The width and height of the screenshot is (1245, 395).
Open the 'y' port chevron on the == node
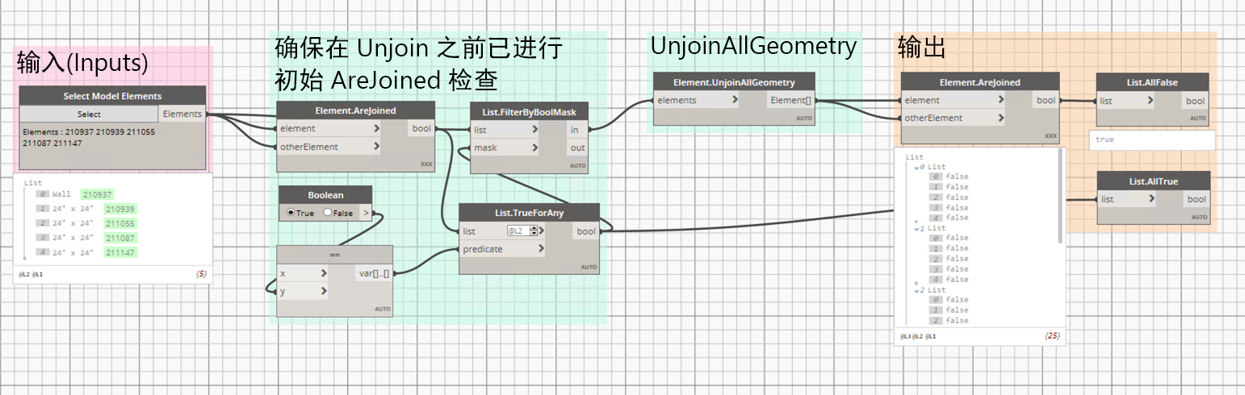click(324, 291)
